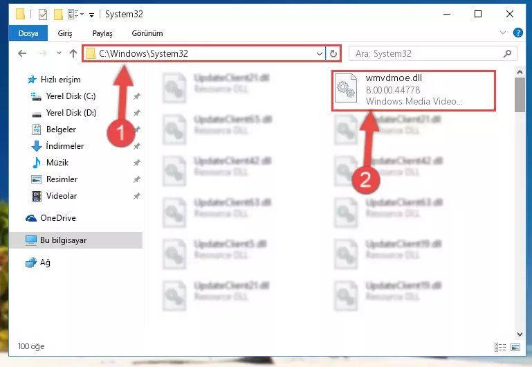Click the search magnifier icon
532x367 pixels.
pyautogui.click(x=507, y=53)
